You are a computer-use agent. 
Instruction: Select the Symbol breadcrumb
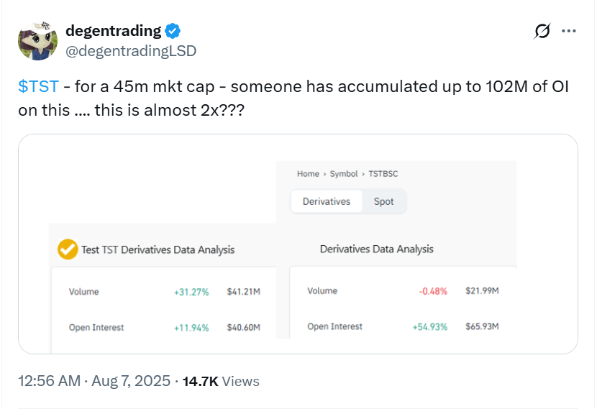tap(344, 175)
